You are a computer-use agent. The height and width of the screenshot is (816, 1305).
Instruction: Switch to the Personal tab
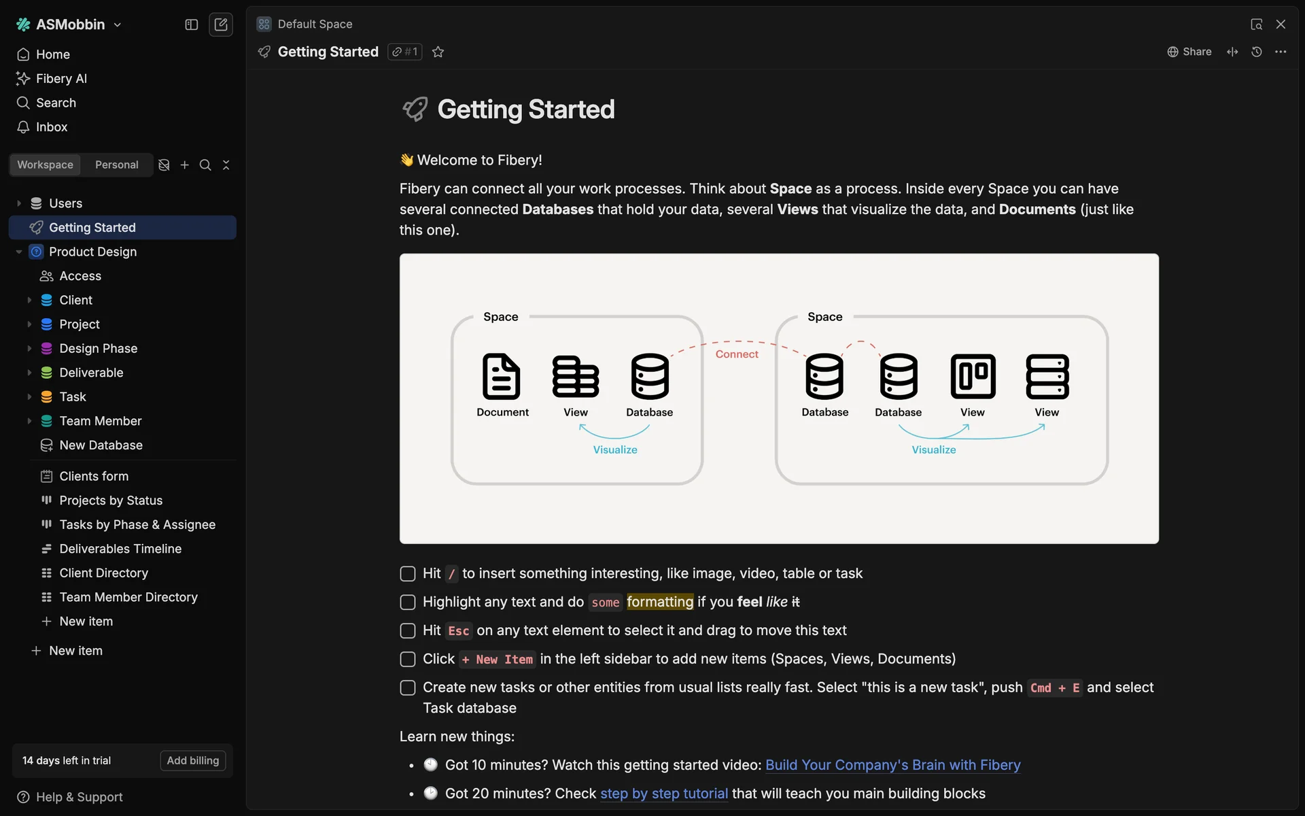[116, 165]
